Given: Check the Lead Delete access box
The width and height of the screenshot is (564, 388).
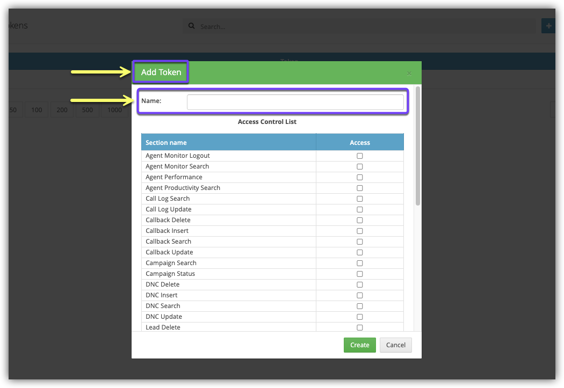Looking at the screenshot, I should coord(360,327).
